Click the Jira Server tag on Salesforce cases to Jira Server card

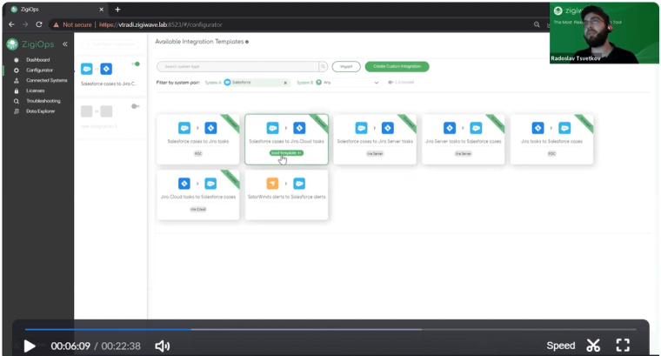point(375,153)
